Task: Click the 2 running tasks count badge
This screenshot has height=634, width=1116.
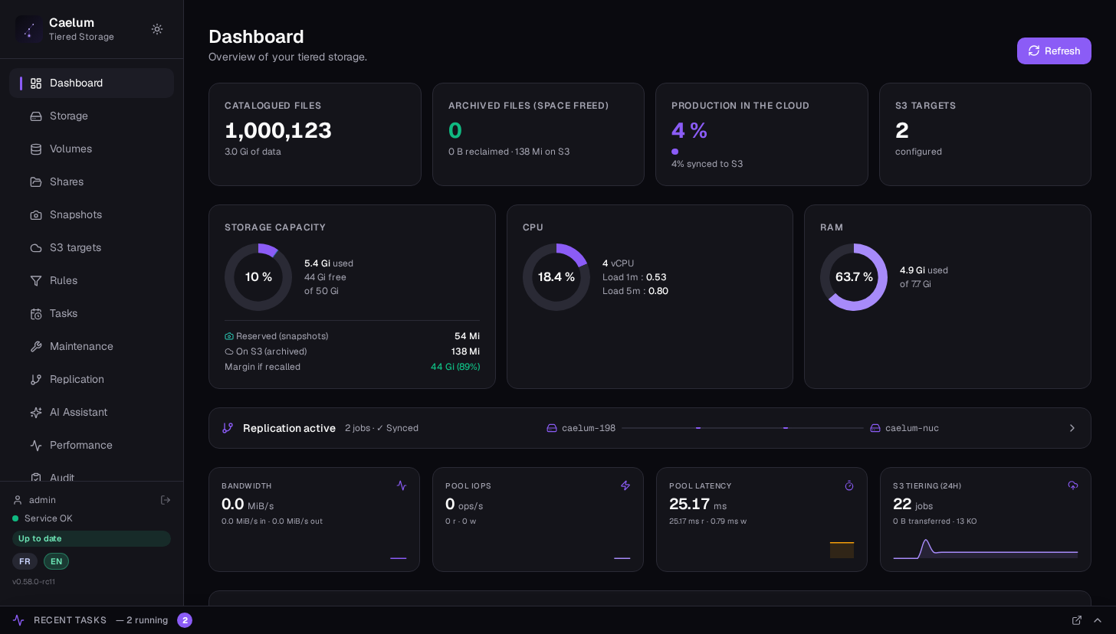Action: click(185, 620)
